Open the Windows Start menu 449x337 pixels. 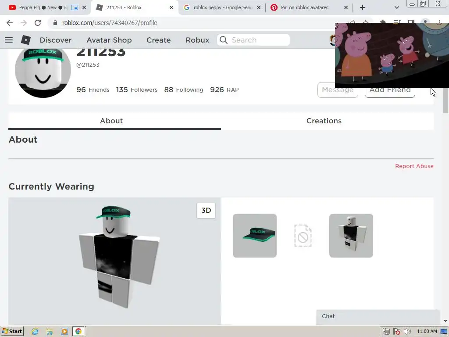[x=12, y=331]
